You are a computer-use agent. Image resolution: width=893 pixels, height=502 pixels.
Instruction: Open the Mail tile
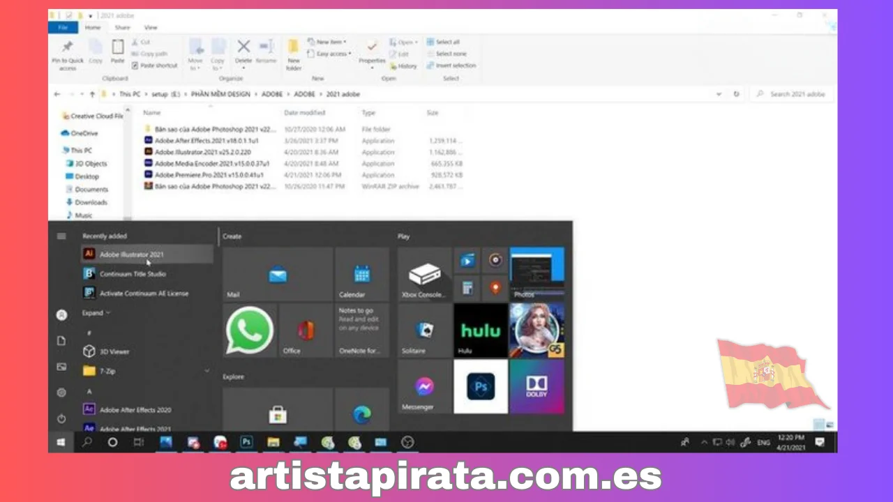(x=278, y=274)
